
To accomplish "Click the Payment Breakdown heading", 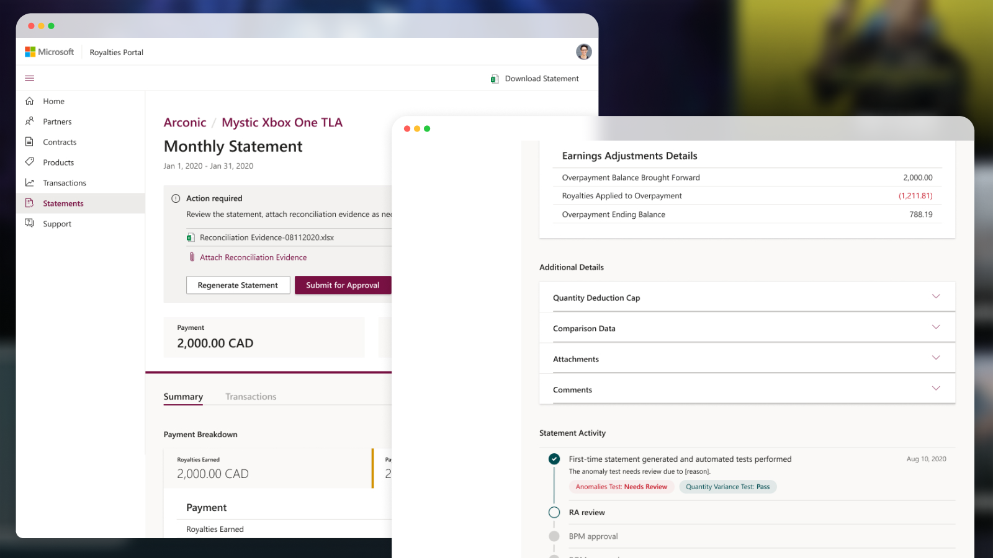I will click(x=200, y=435).
